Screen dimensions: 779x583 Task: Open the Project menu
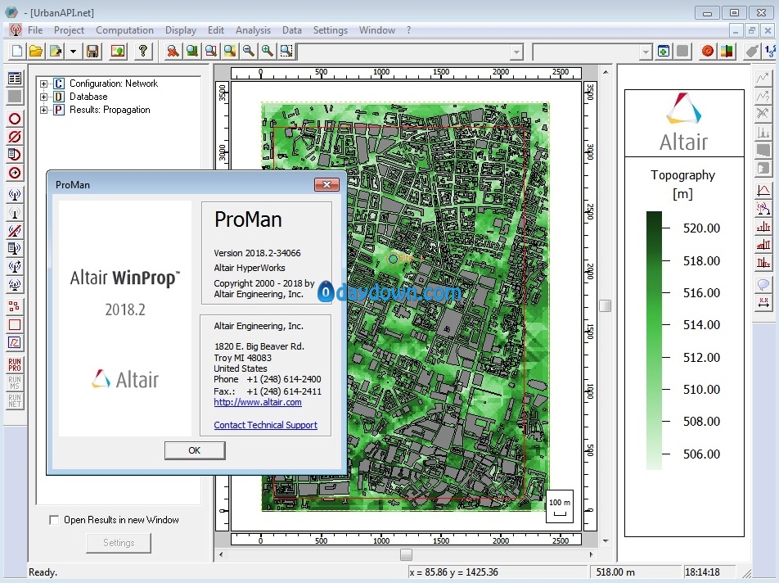(69, 30)
